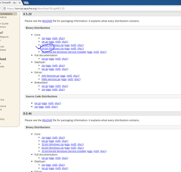Download 8.5.20 Deployer tar.gz
Image resolution: width=181 pixels, height=172 pixels.
45,69
